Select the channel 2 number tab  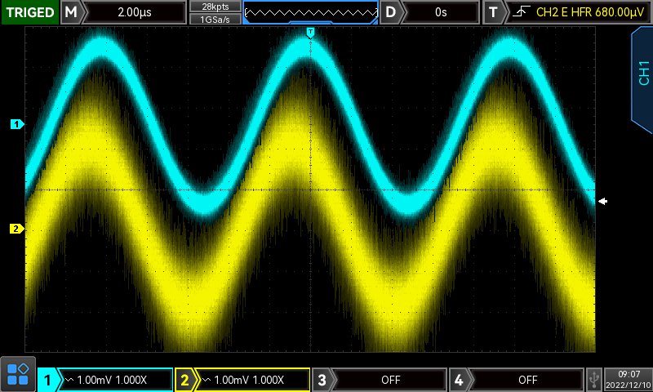click(x=185, y=380)
